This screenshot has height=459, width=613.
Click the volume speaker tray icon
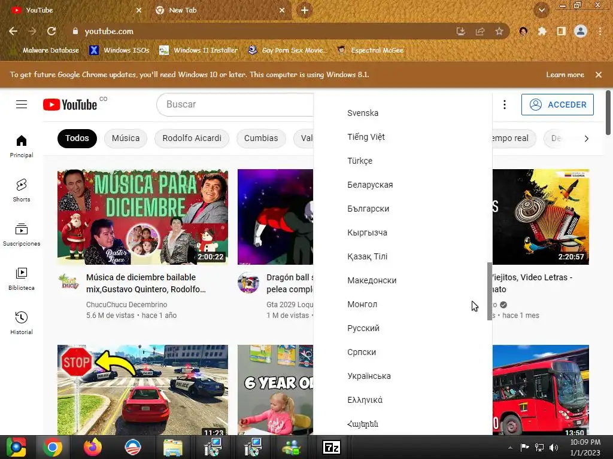point(554,447)
